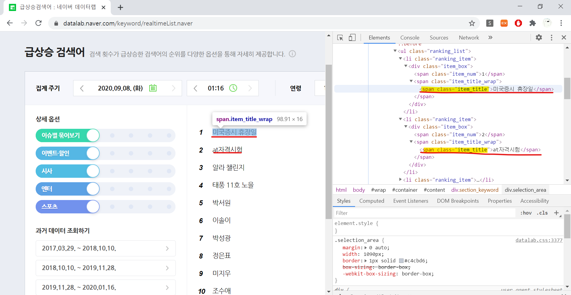Screen dimensions: 571x295
Task: Open the 2019.11.28. ~ 2020.01.16. archive
Action: 106,287
